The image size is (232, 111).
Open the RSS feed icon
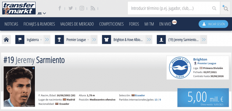(x=93, y=8)
